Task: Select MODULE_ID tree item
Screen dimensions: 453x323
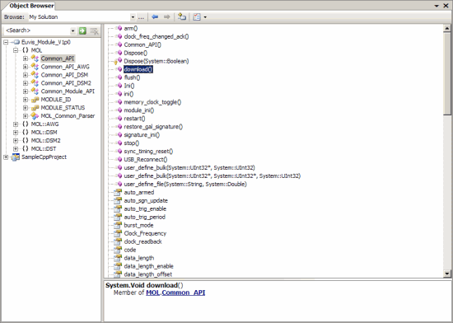Action: point(56,100)
